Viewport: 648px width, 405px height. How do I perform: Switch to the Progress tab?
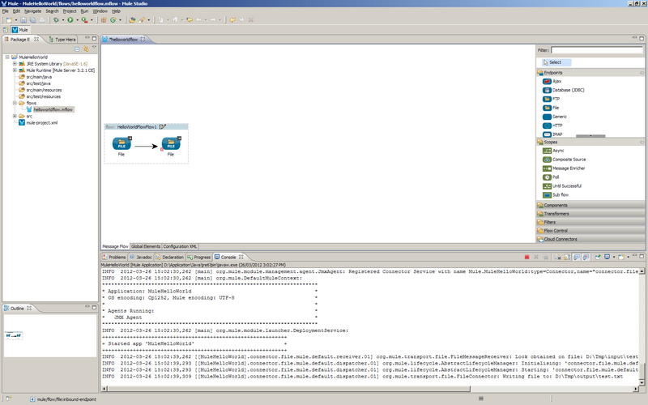click(x=198, y=257)
